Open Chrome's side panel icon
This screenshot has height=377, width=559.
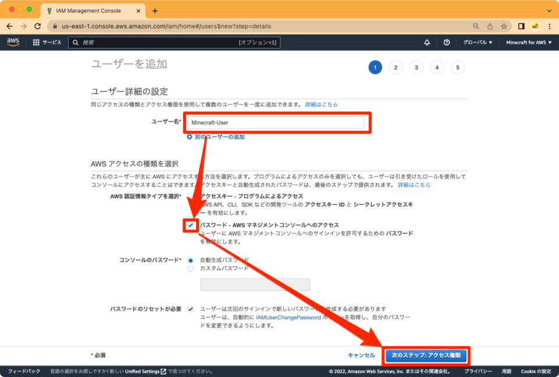(520, 26)
